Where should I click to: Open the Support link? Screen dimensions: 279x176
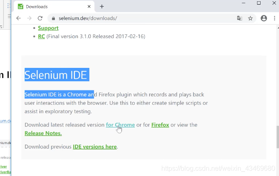(48, 28)
